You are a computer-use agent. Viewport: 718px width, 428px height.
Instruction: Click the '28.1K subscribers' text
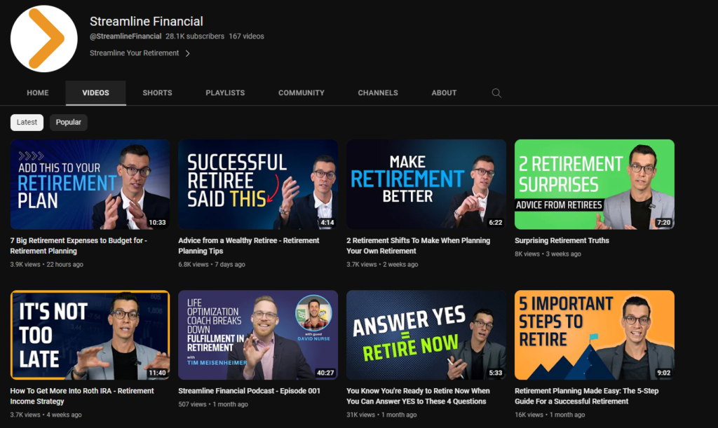tap(195, 36)
